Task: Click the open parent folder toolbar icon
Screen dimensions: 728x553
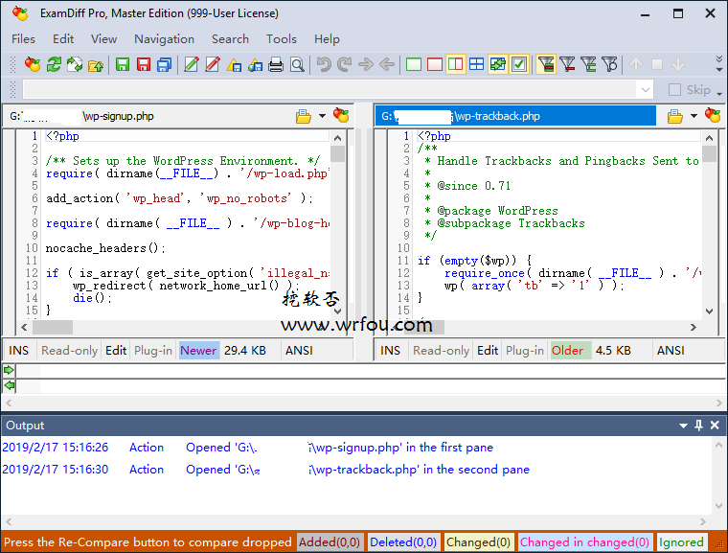Action: pos(96,64)
